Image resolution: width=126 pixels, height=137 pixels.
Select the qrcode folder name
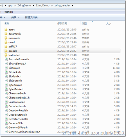(x=13, y=51)
